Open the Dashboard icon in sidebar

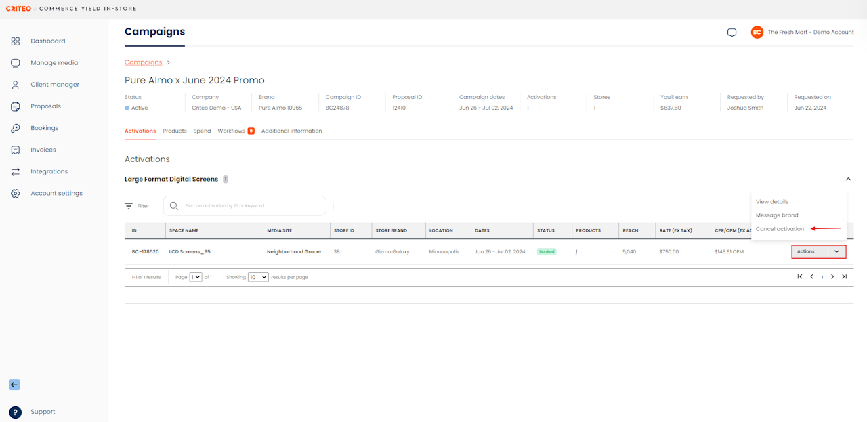[x=15, y=41]
